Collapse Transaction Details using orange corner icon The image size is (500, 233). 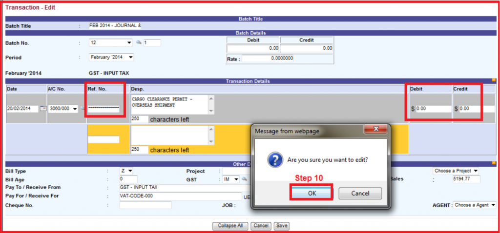click(494, 80)
